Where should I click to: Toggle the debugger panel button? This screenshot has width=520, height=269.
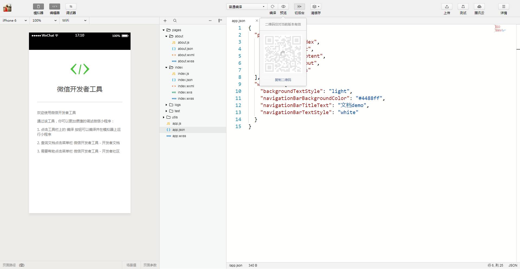pos(71,7)
